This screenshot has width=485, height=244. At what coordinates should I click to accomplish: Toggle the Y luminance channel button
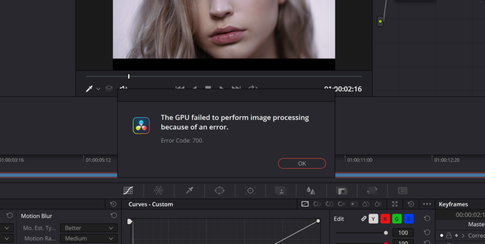(373, 218)
